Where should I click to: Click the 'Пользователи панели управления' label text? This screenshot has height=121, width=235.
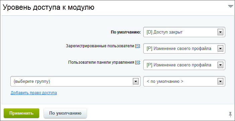pos(101,62)
